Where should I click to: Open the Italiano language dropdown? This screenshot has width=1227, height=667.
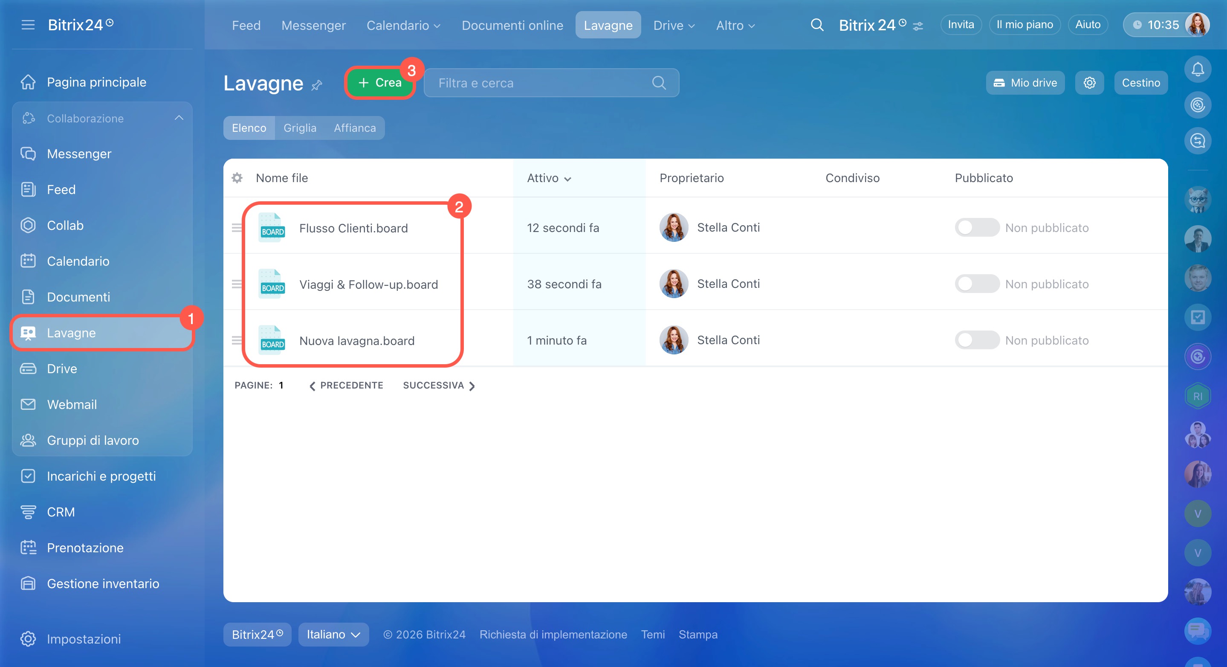pyautogui.click(x=333, y=634)
